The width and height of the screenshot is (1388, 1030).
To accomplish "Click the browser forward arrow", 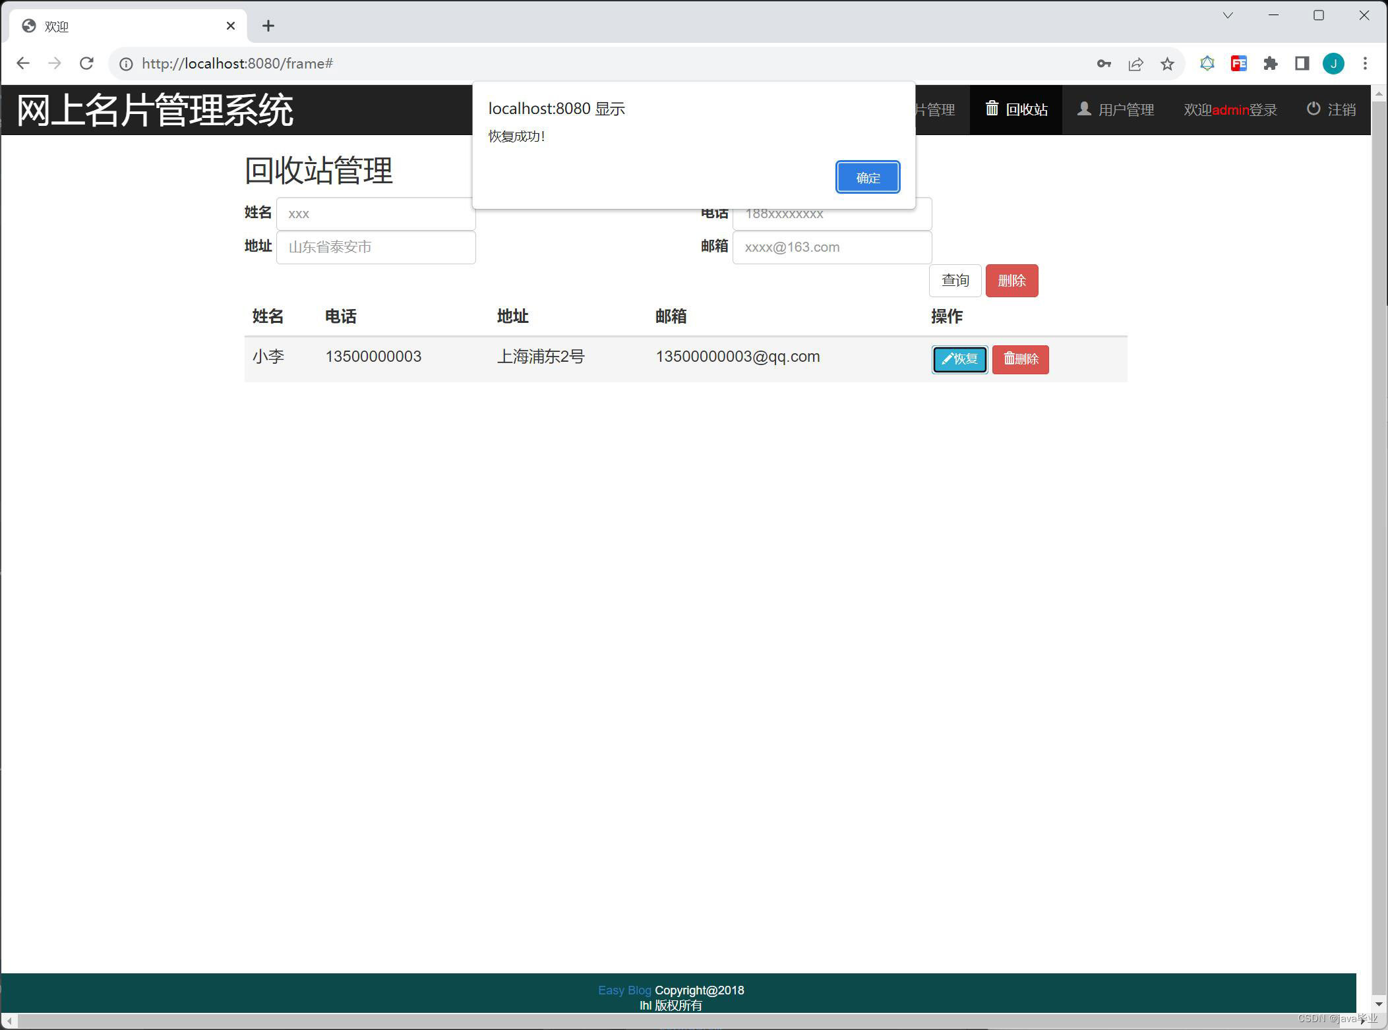I will click(x=55, y=63).
